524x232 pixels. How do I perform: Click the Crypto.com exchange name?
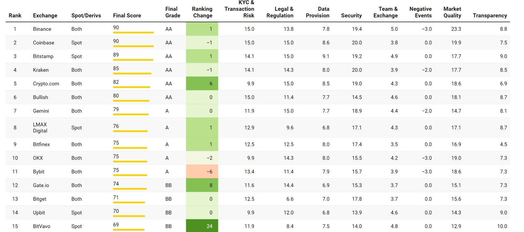click(46, 84)
